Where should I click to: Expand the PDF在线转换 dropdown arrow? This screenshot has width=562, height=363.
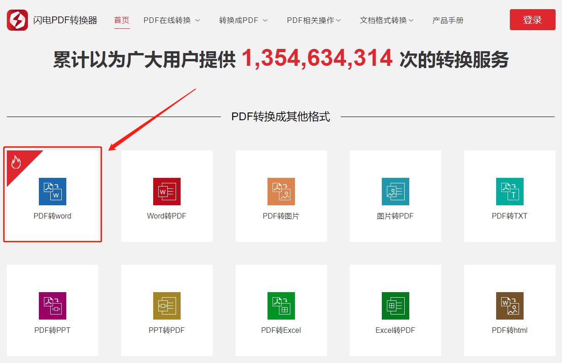pyautogui.click(x=198, y=21)
